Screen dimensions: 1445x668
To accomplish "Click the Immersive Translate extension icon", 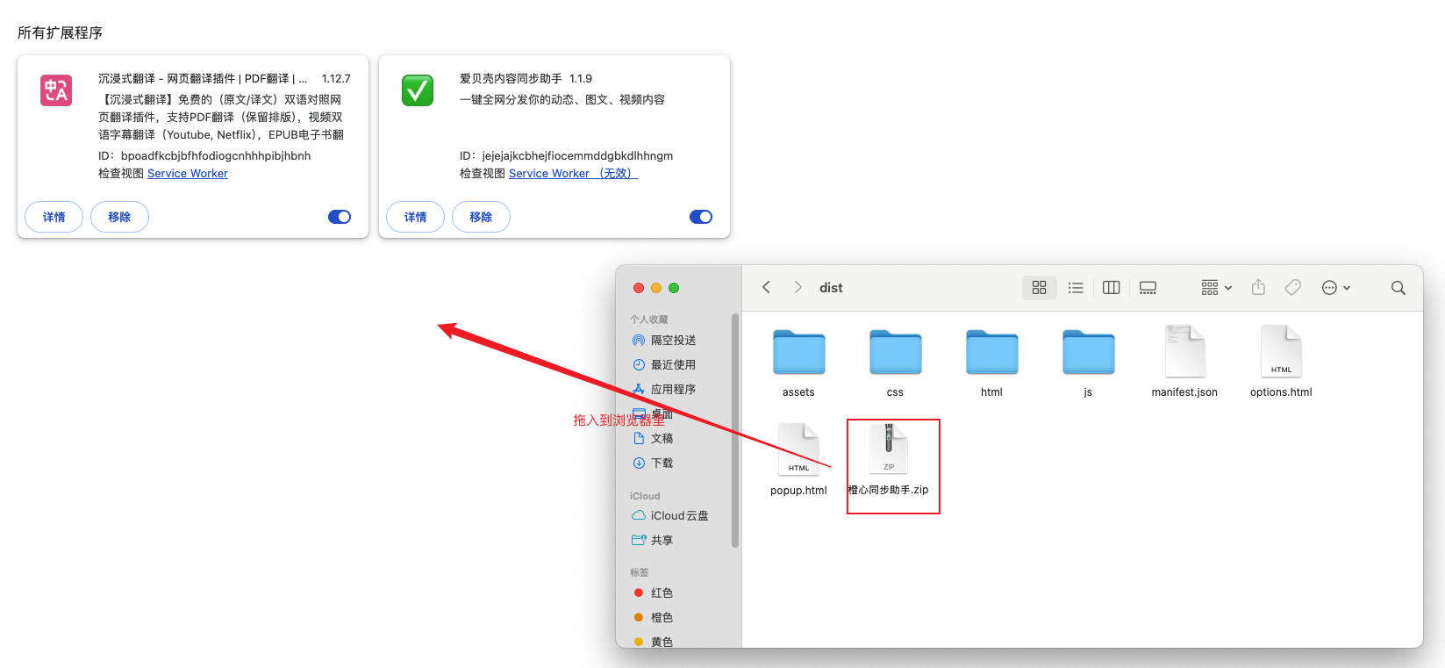I will tap(56, 90).
